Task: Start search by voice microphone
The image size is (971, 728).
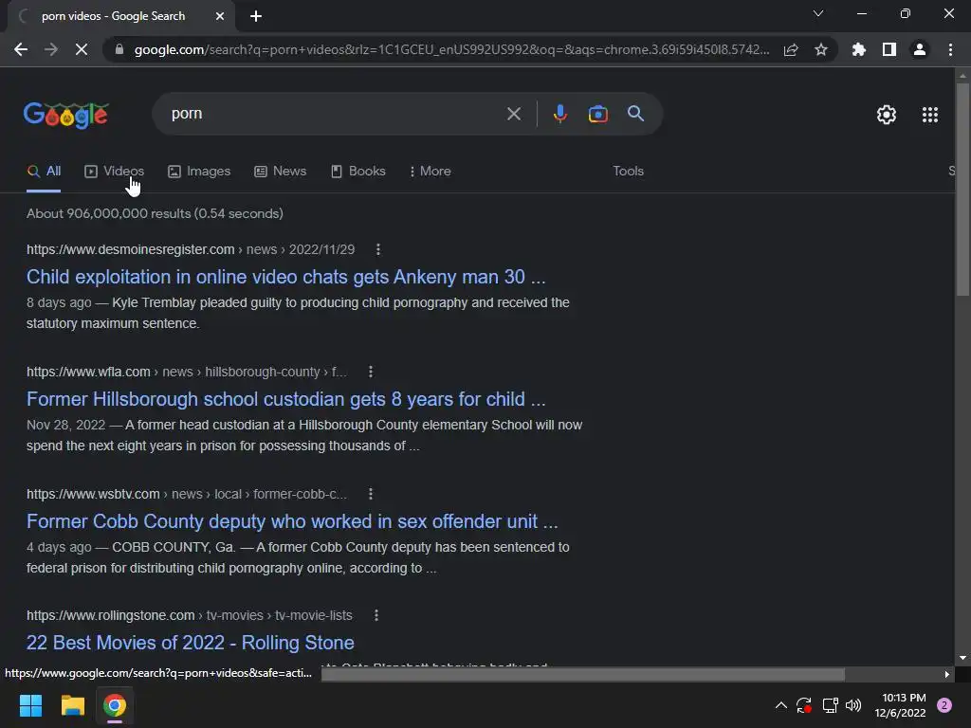Action: tap(559, 114)
